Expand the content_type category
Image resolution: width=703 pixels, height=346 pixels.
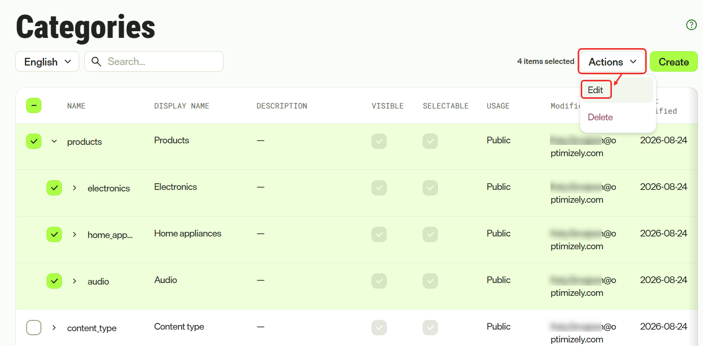[54, 328]
